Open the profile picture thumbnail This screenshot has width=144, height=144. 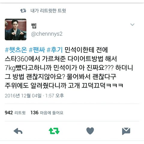click(x=16, y=29)
